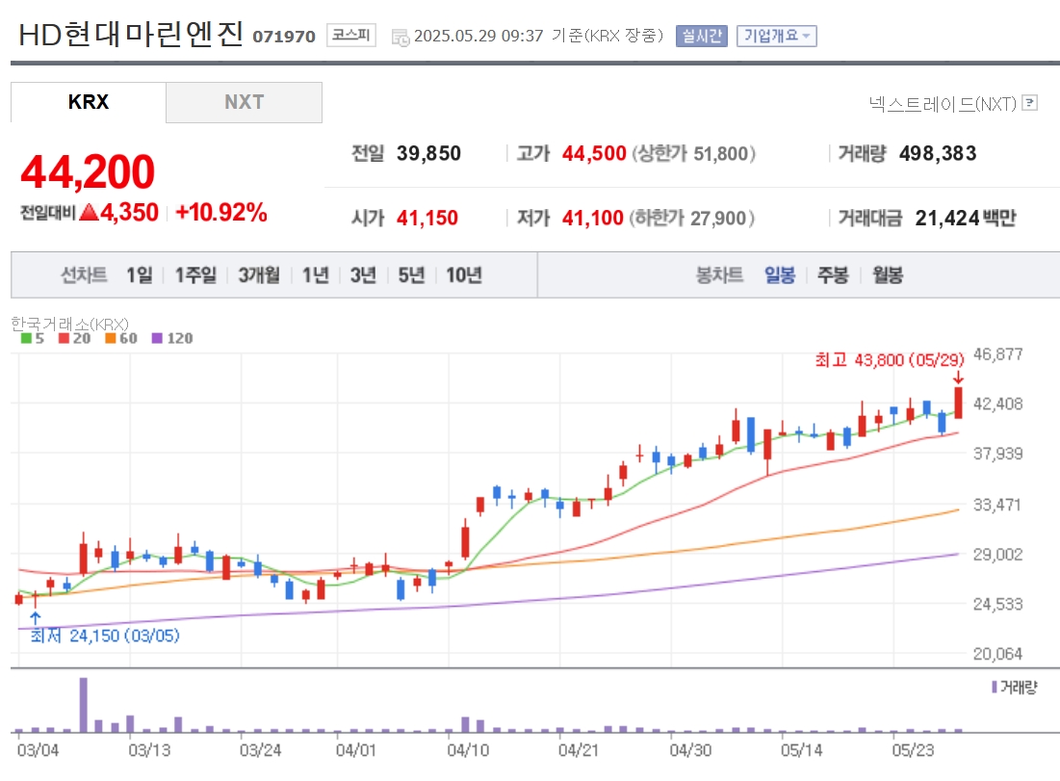Click the 거래량 value 498,383

(x=938, y=153)
